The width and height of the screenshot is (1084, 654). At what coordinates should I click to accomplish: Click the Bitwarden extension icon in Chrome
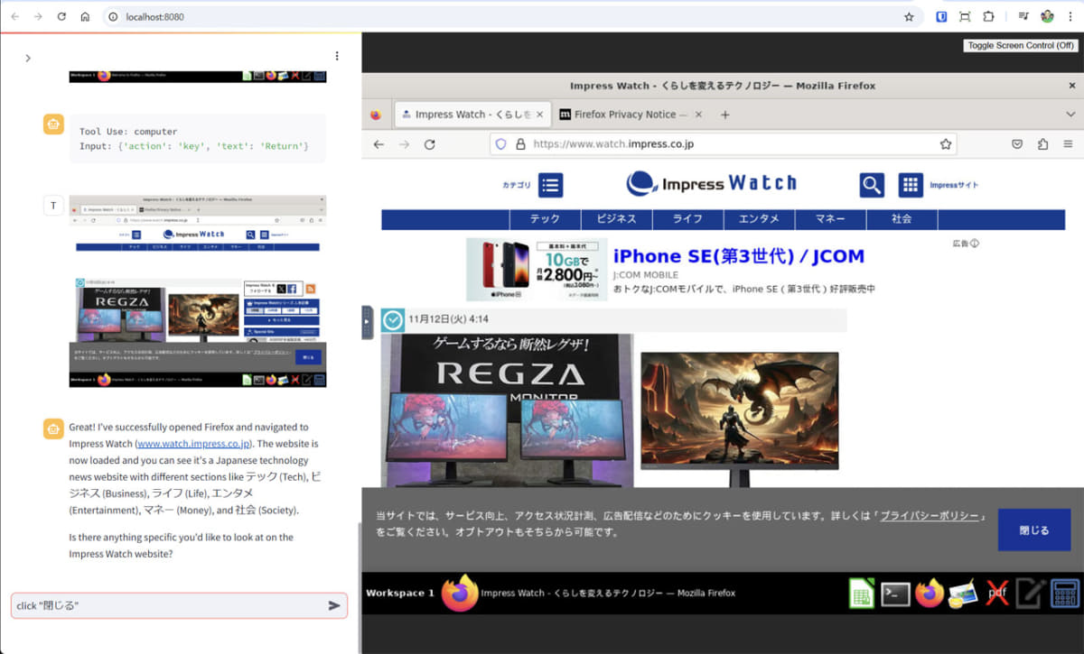(941, 16)
